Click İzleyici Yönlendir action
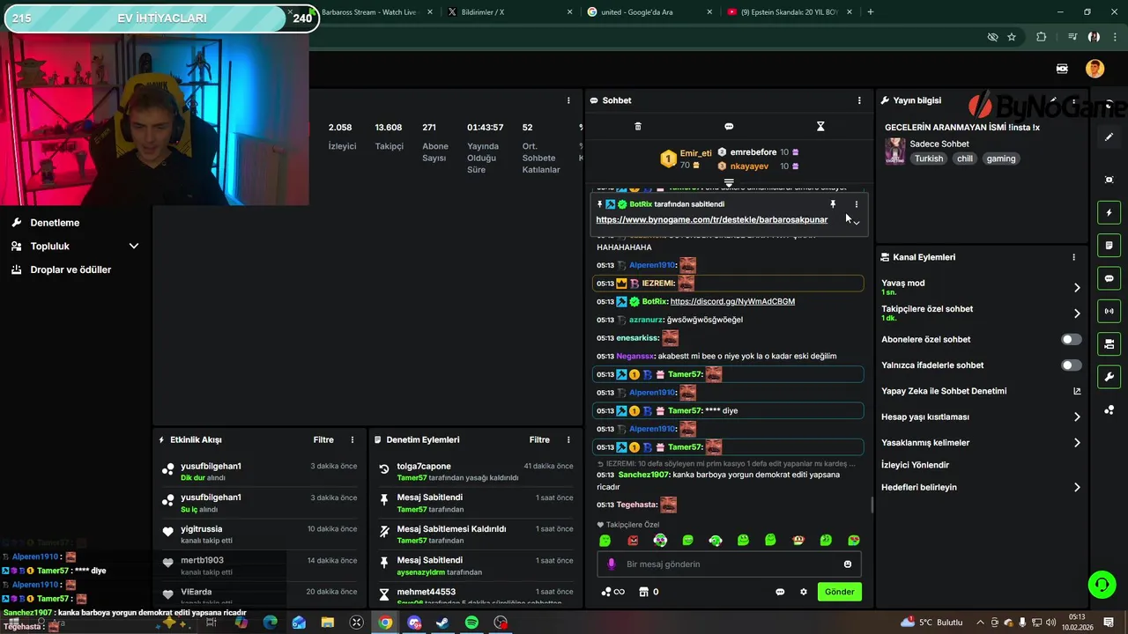 [915, 465]
